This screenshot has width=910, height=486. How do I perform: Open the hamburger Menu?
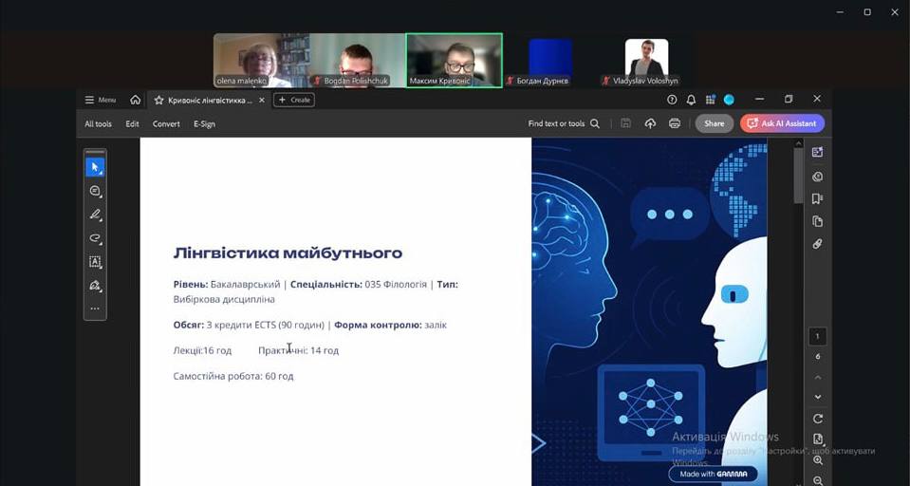point(100,100)
